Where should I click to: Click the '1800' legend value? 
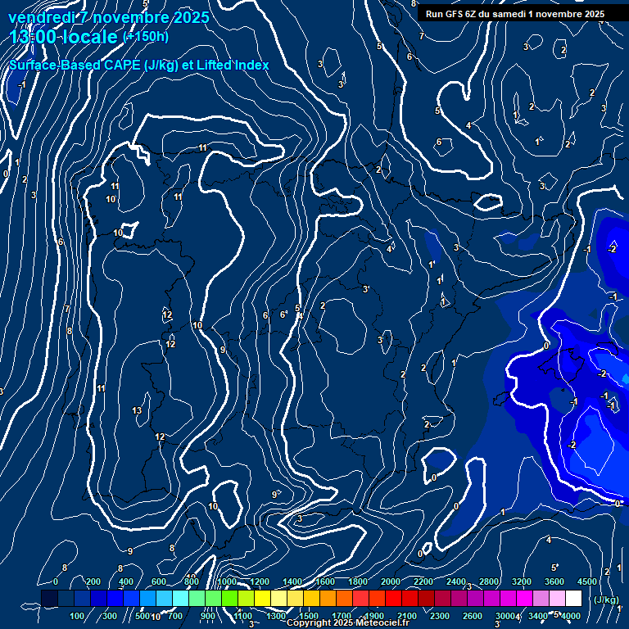point(357,581)
